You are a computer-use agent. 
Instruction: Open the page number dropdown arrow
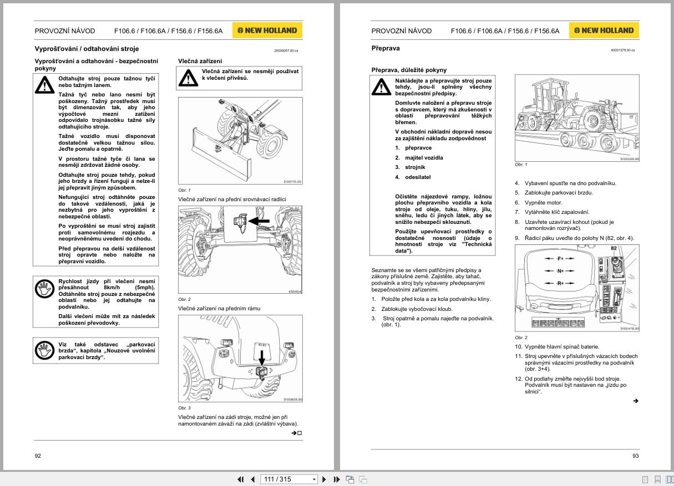point(314,479)
